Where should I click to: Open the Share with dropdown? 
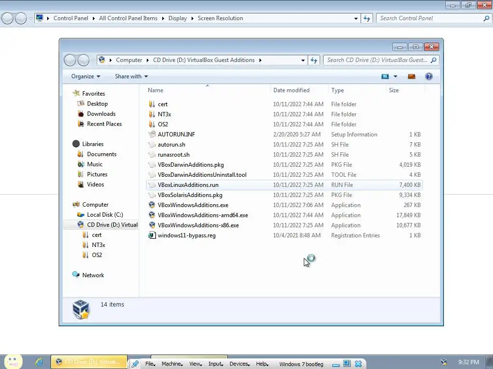(x=131, y=76)
